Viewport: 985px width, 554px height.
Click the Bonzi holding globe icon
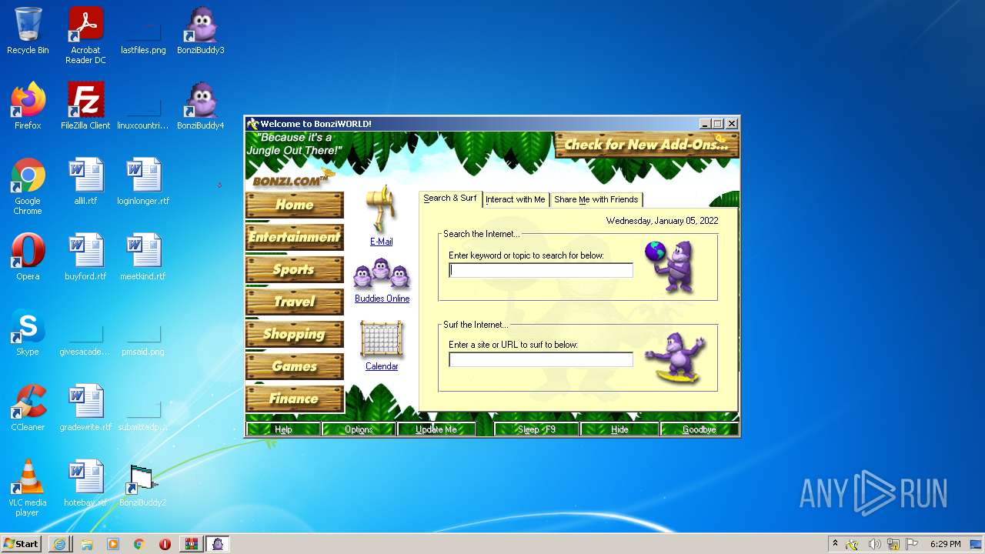coord(671,265)
